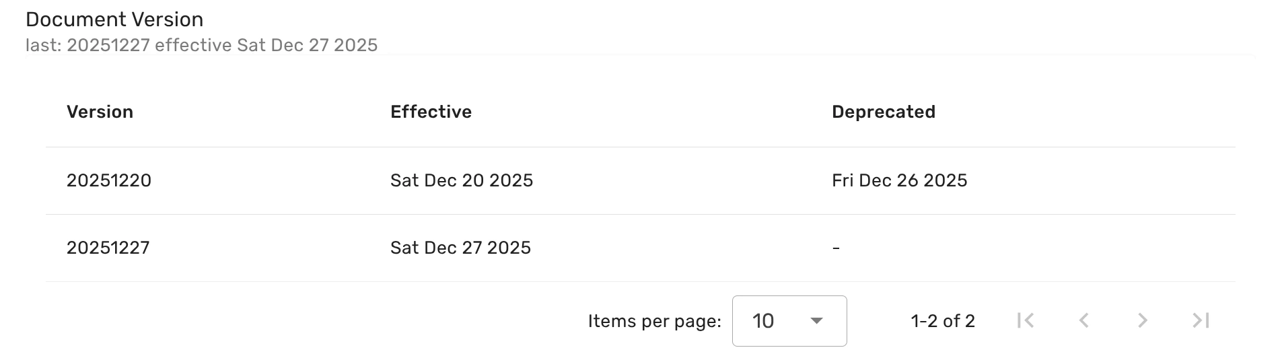
Task: Click deprecated date Fri Dec 26 2025
Action: pos(899,180)
